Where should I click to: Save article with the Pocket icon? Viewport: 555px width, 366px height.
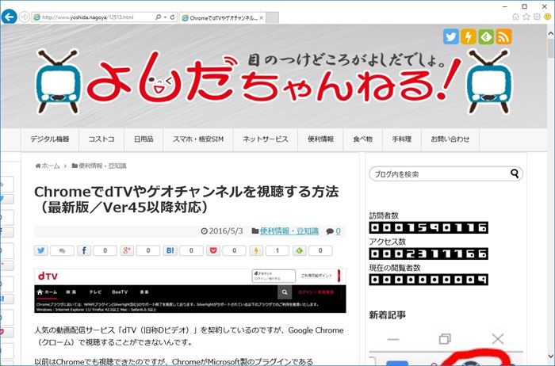coord(213,250)
